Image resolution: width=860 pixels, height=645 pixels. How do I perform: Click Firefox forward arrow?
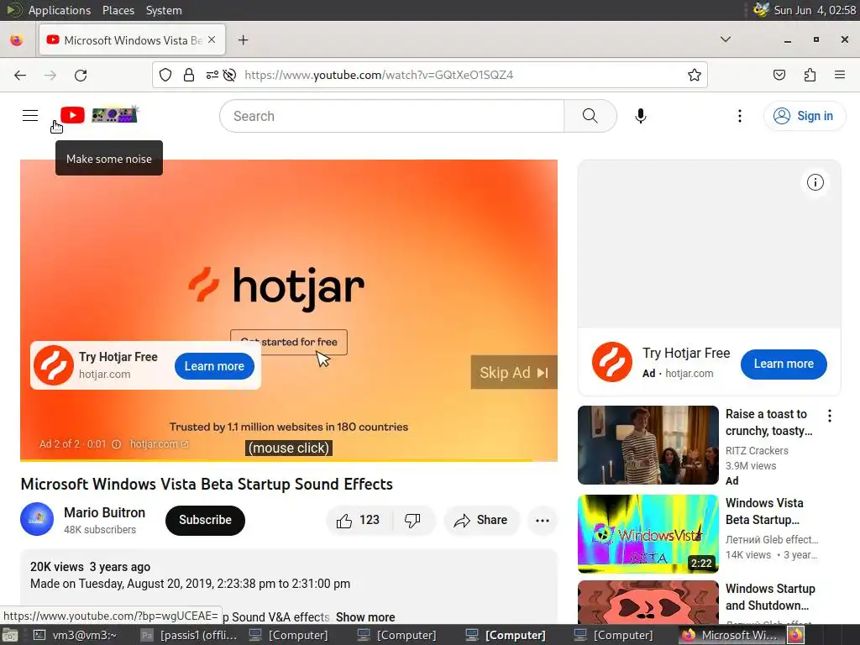[x=50, y=75]
